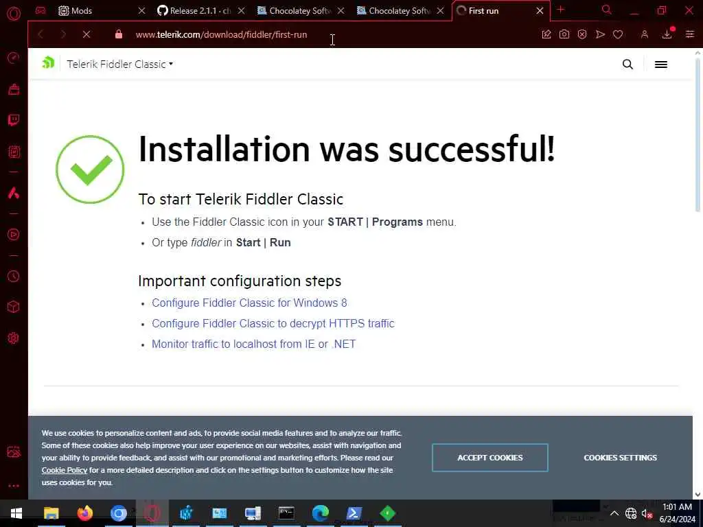This screenshot has height=527, width=703.
Task: Open Configure Fiddler Classic for Windows 8 link
Action: (x=249, y=303)
